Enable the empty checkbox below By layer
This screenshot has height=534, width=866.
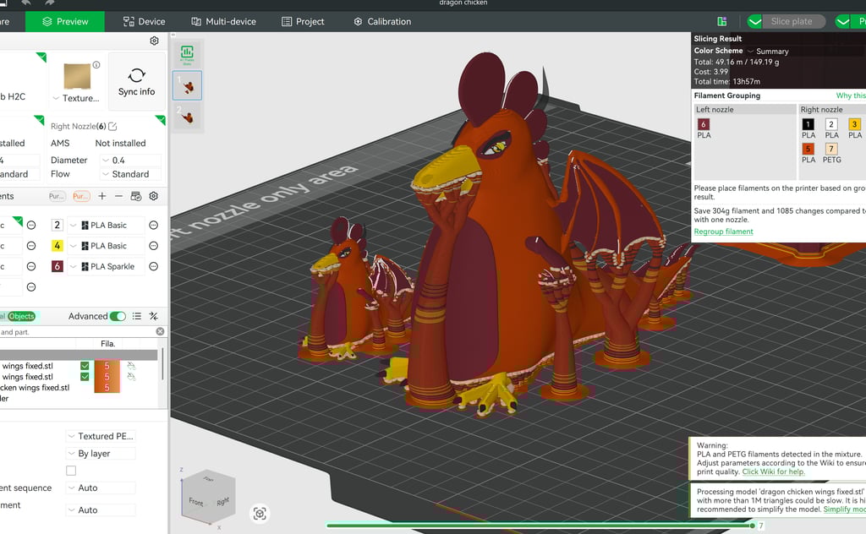point(71,471)
